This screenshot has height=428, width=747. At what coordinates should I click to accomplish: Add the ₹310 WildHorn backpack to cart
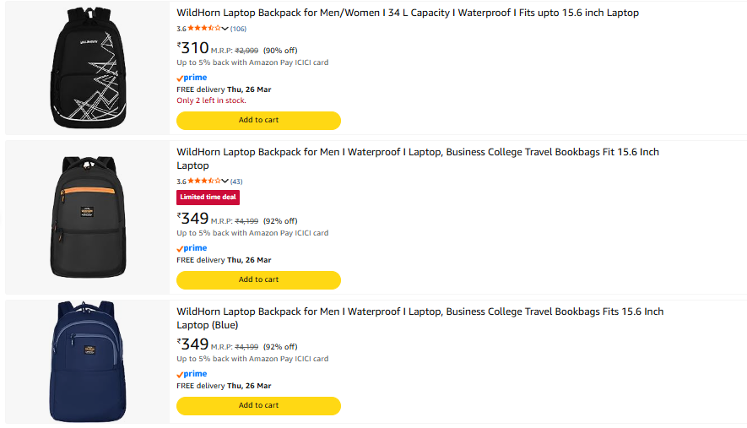click(x=258, y=120)
